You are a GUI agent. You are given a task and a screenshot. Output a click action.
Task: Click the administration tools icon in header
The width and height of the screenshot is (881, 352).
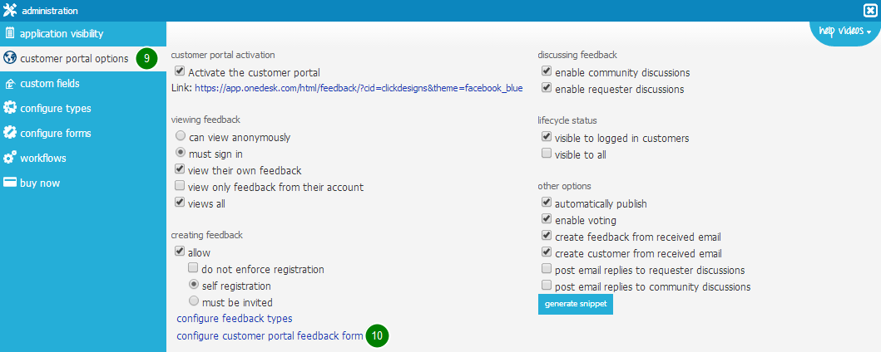coord(9,11)
